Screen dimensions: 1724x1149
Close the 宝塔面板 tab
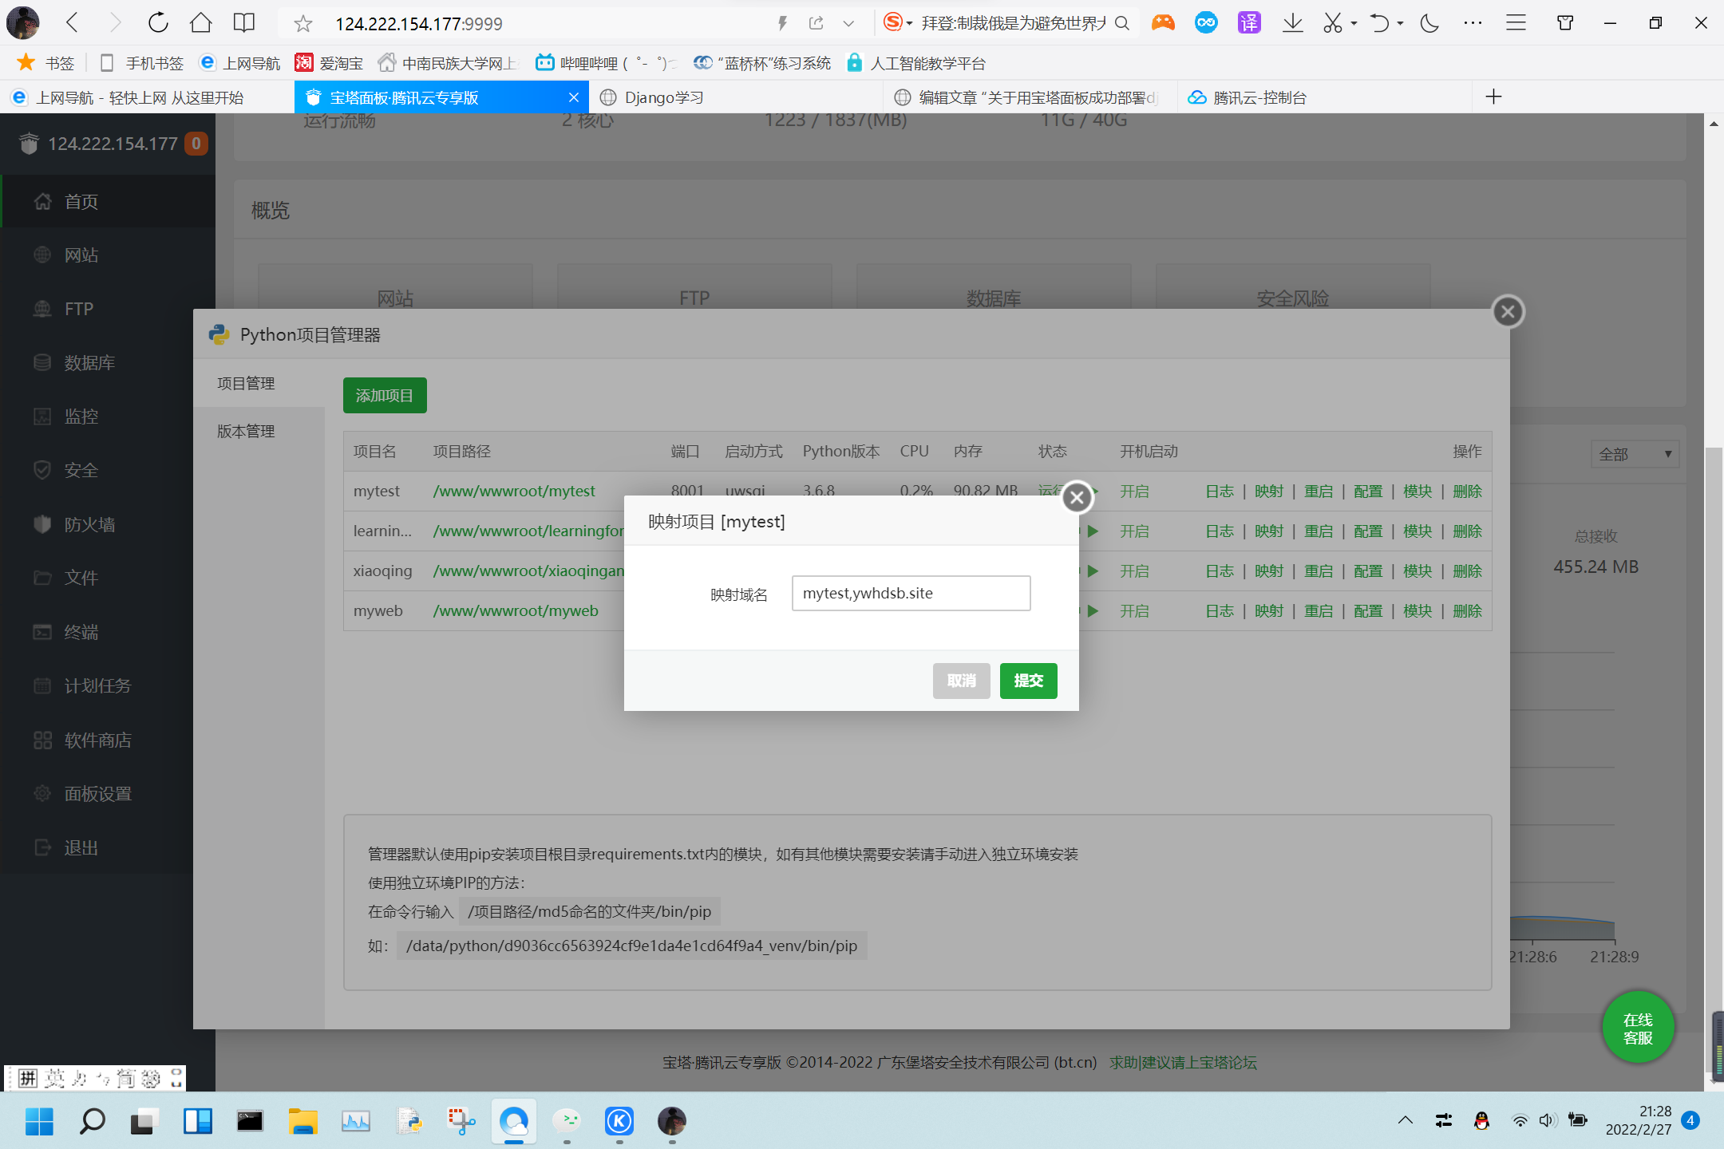[573, 97]
